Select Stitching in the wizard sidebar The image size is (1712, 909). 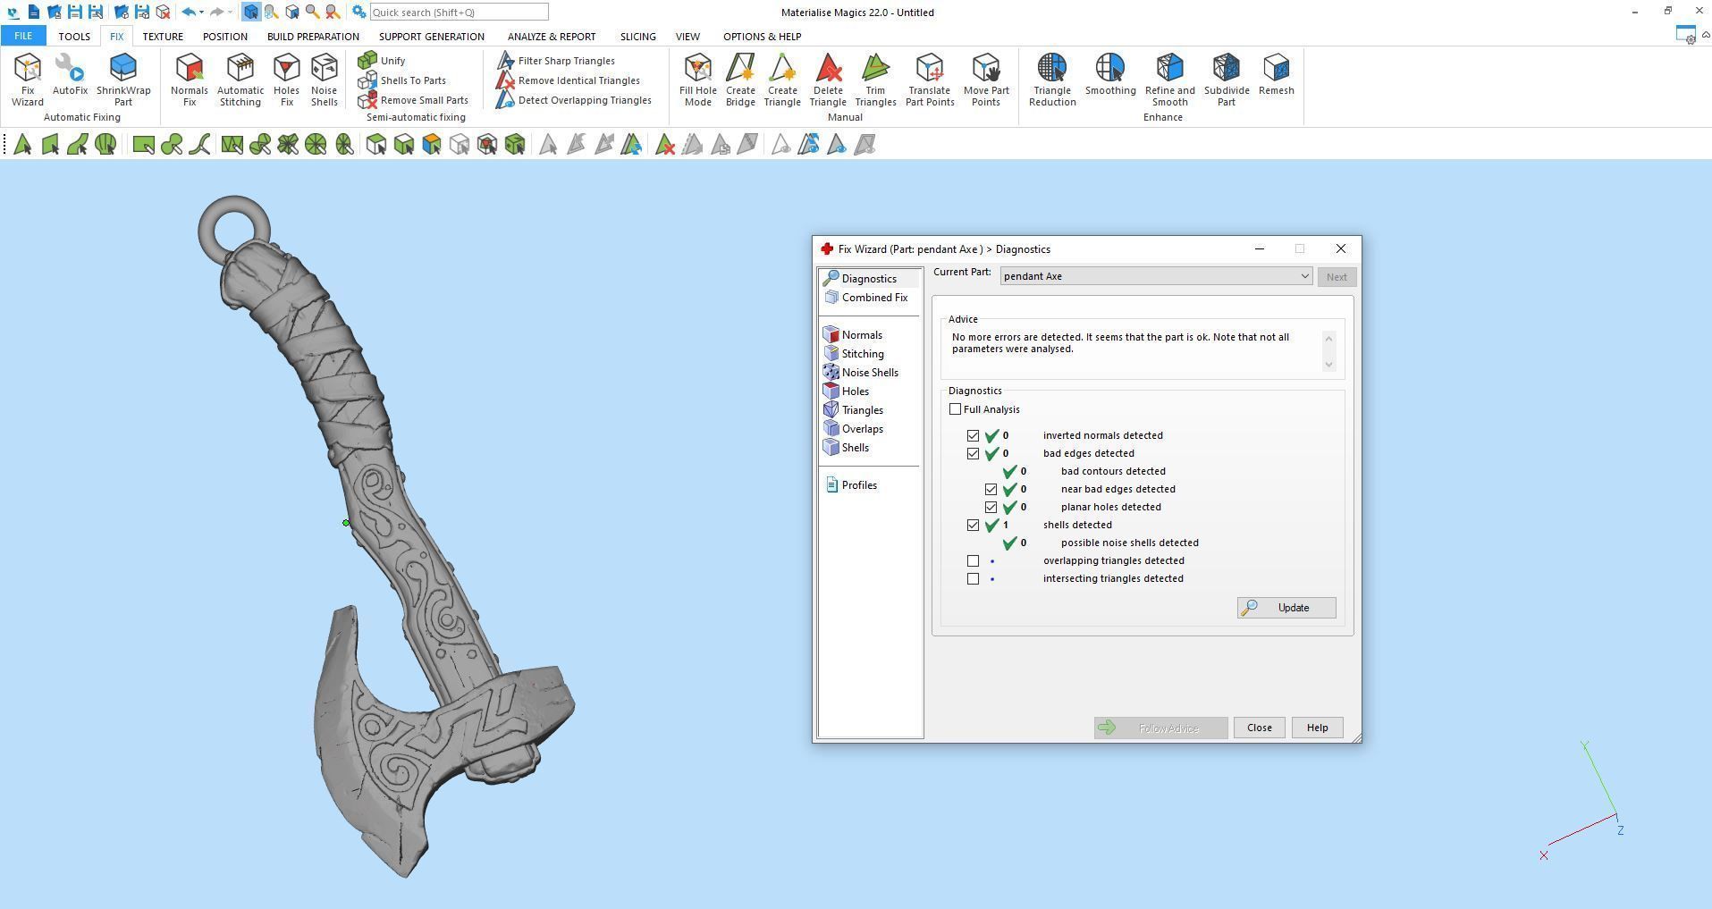coord(854,354)
